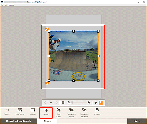Select the orange arrow pointer tool
147x124 pixels.
(101, 103)
